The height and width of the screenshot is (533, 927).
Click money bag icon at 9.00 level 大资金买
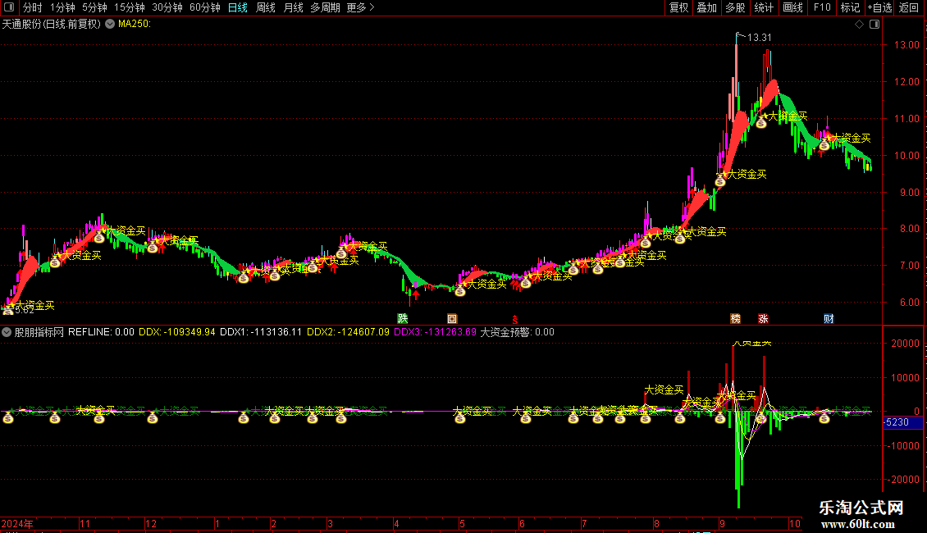(720, 181)
